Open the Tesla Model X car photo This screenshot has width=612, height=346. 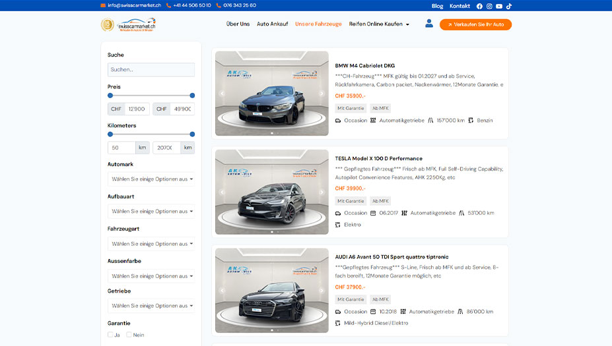pyautogui.click(x=272, y=192)
